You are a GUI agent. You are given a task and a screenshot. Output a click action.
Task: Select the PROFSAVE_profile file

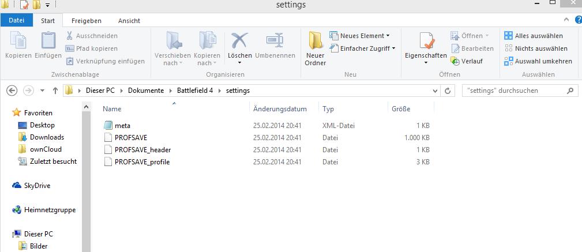pyautogui.click(x=142, y=162)
